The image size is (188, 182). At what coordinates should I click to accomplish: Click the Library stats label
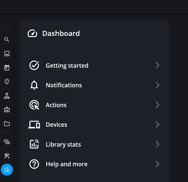point(63,145)
